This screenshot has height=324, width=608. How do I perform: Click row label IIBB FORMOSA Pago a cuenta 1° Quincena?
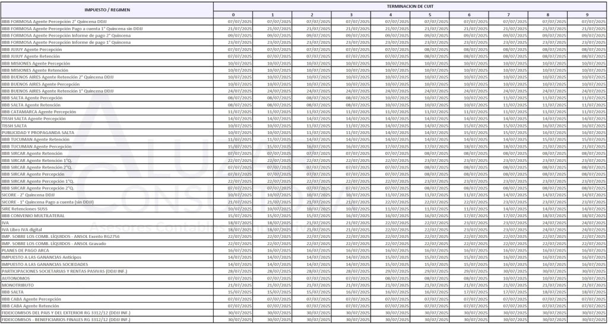pos(72,28)
